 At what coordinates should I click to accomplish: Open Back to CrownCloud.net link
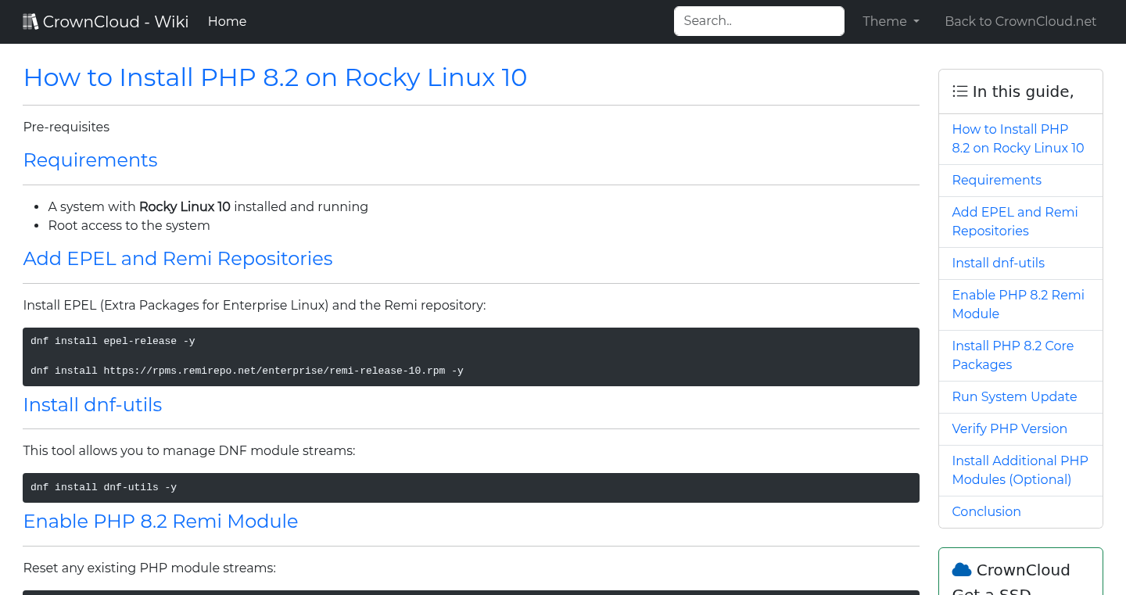coord(1020,22)
